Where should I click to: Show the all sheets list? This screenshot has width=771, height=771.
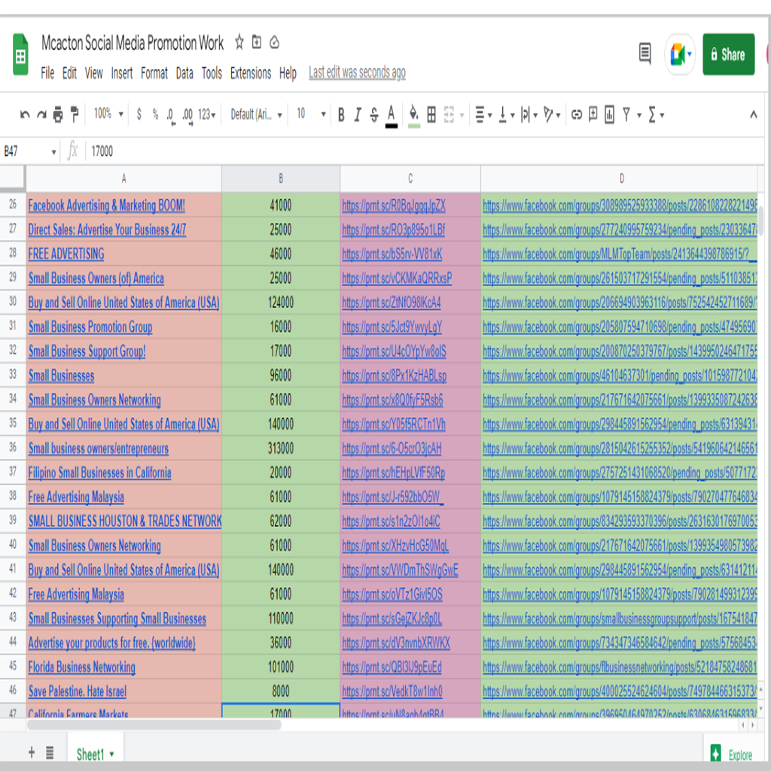pos(50,752)
